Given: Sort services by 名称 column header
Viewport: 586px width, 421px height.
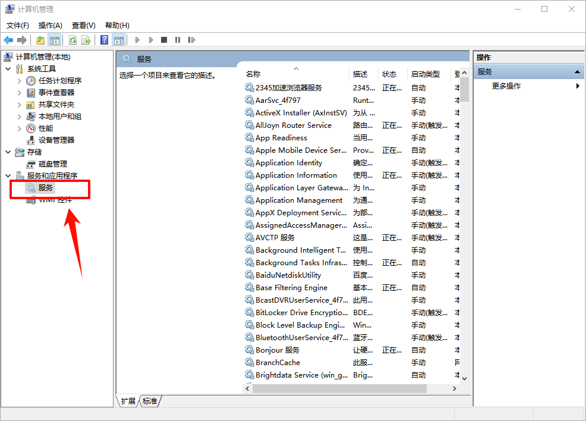Looking at the screenshot, I should (x=296, y=74).
